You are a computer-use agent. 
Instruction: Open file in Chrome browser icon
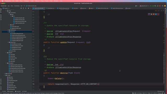pyautogui.click(x=151, y=14)
